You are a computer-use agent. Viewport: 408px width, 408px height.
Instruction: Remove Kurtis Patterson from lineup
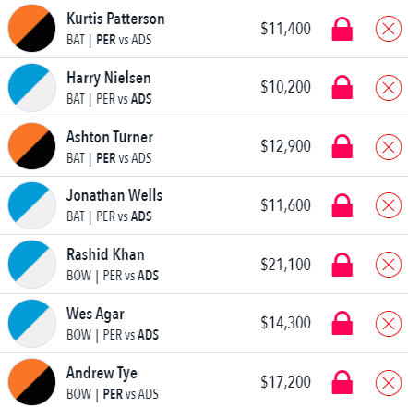tap(389, 29)
